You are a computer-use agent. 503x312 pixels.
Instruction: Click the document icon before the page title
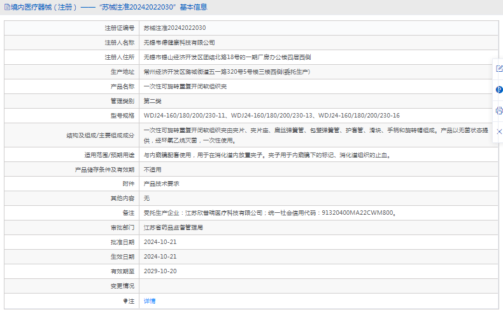tap(7, 7)
